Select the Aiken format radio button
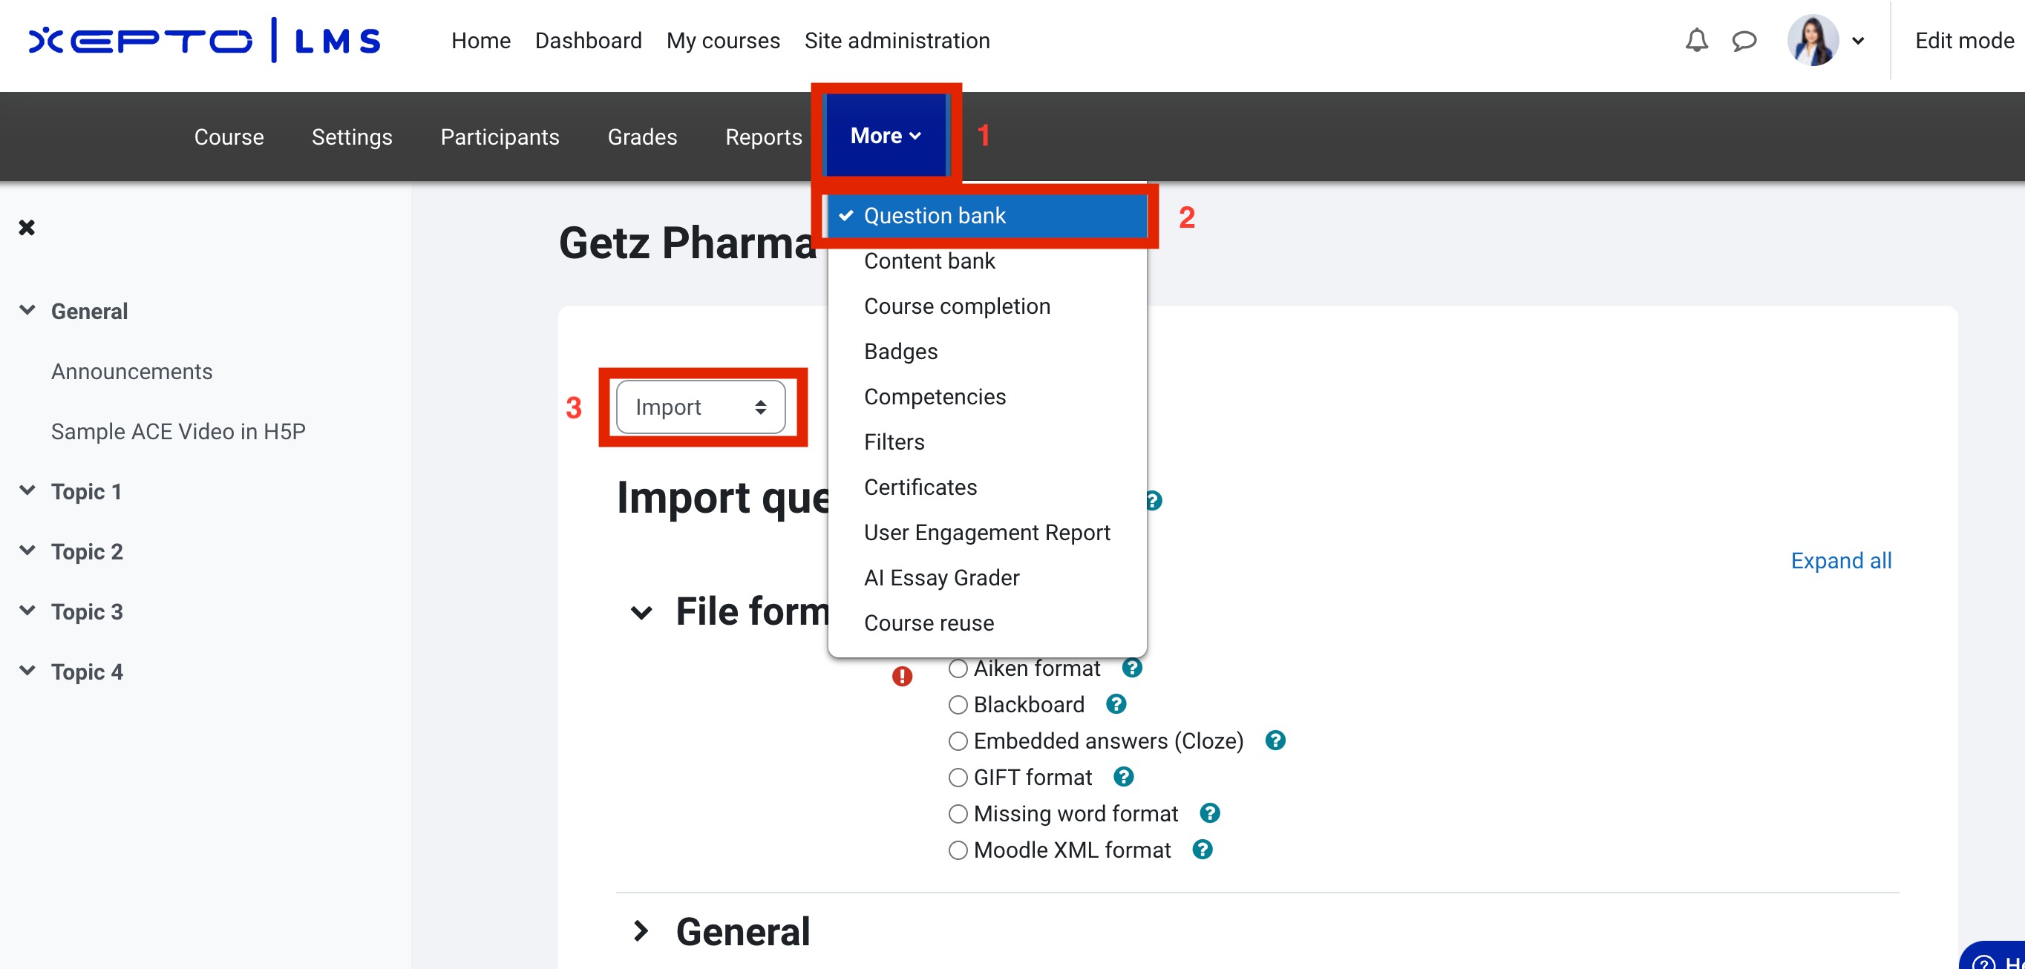The image size is (2025, 969). coord(958,668)
